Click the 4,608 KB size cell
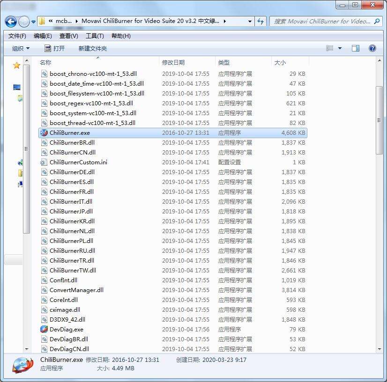This screenshot has height=382, width=387. pos(293,133)
